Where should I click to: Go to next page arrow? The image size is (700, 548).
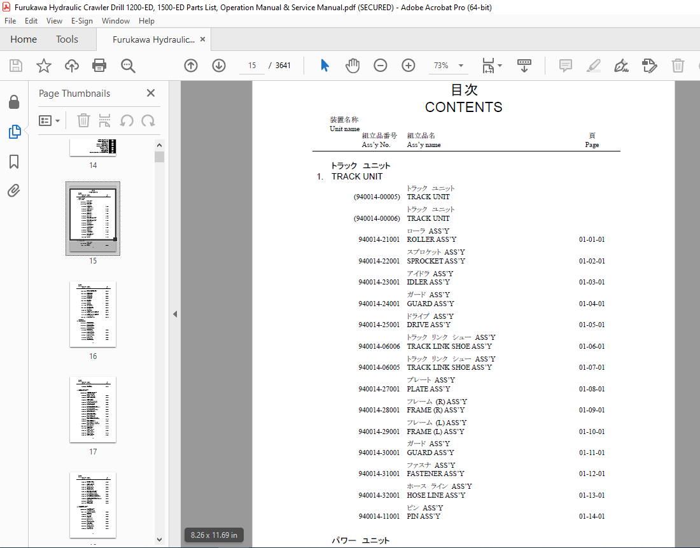point(219,66)
